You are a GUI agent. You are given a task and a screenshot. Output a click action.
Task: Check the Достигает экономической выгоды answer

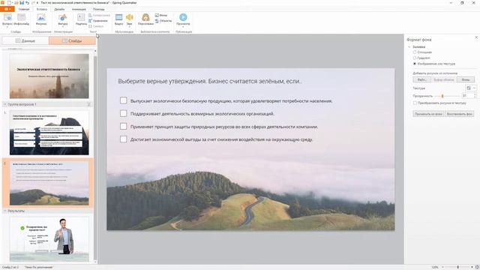(123, 139)
